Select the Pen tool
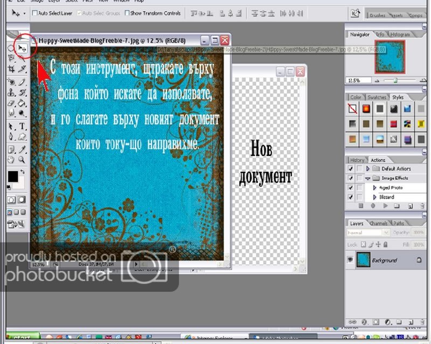 click(x=11, y=137)
